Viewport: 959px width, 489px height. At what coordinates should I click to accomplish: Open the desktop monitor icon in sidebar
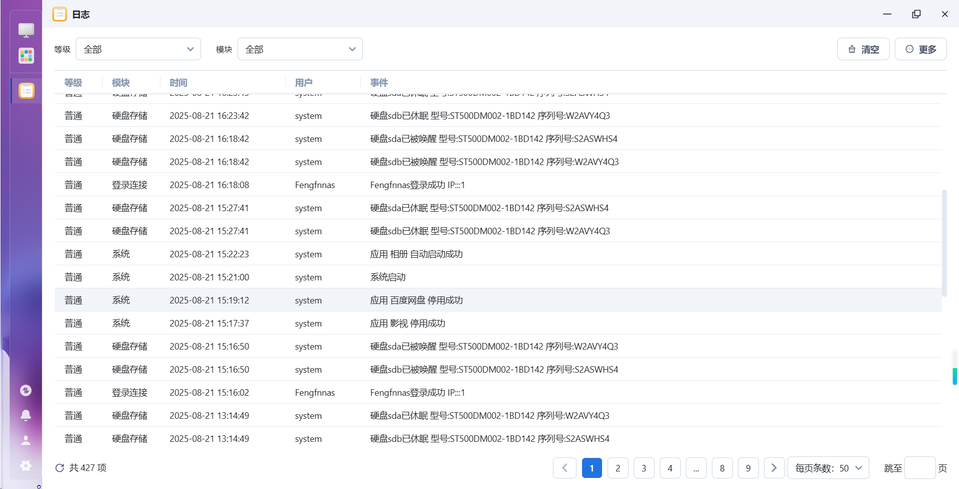point(26,30)
